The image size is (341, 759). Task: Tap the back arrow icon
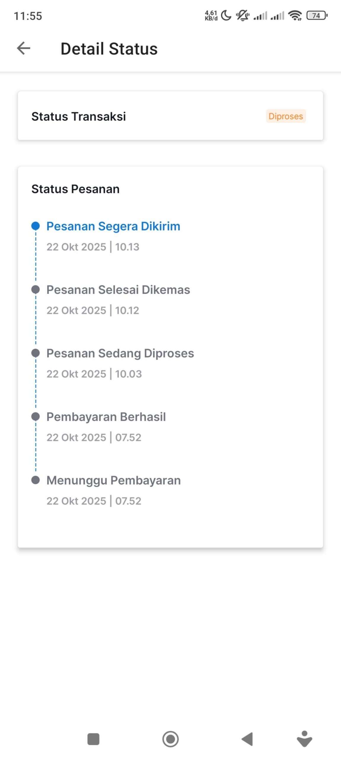point(24,48)
